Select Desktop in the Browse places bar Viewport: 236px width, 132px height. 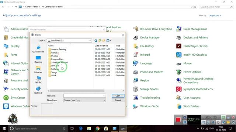[38, 59]
